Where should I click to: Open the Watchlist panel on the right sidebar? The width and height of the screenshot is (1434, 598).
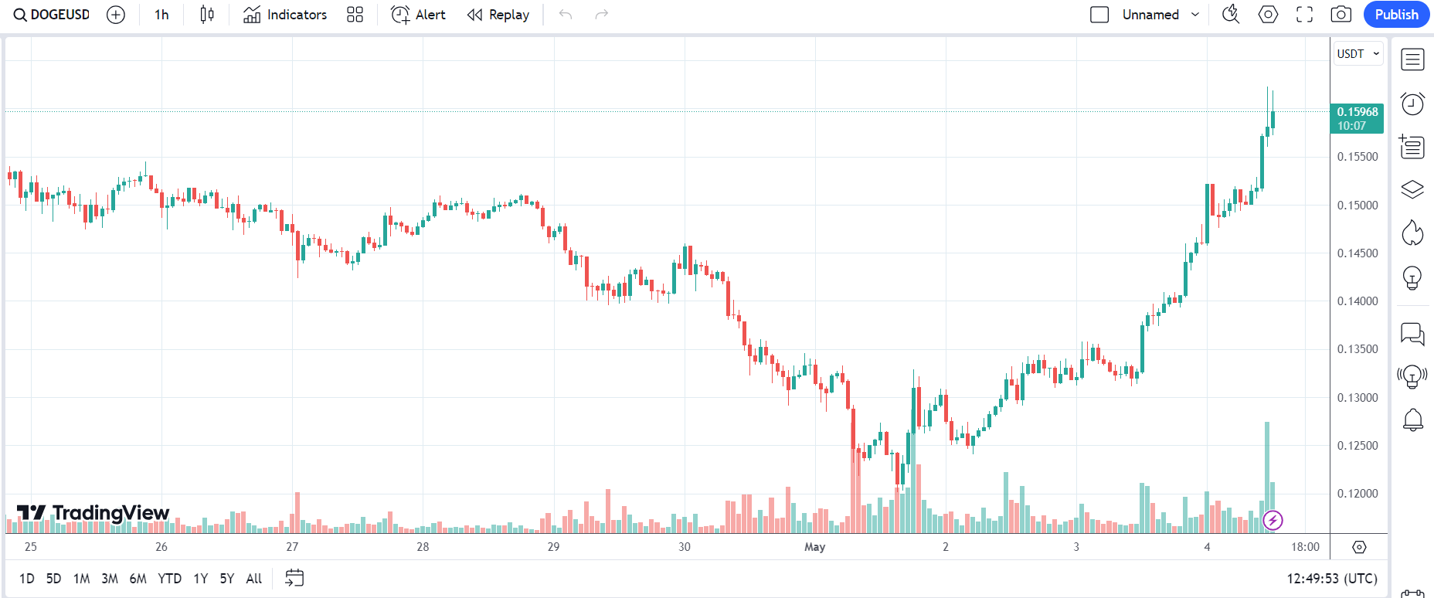(x=1412, y=59)
